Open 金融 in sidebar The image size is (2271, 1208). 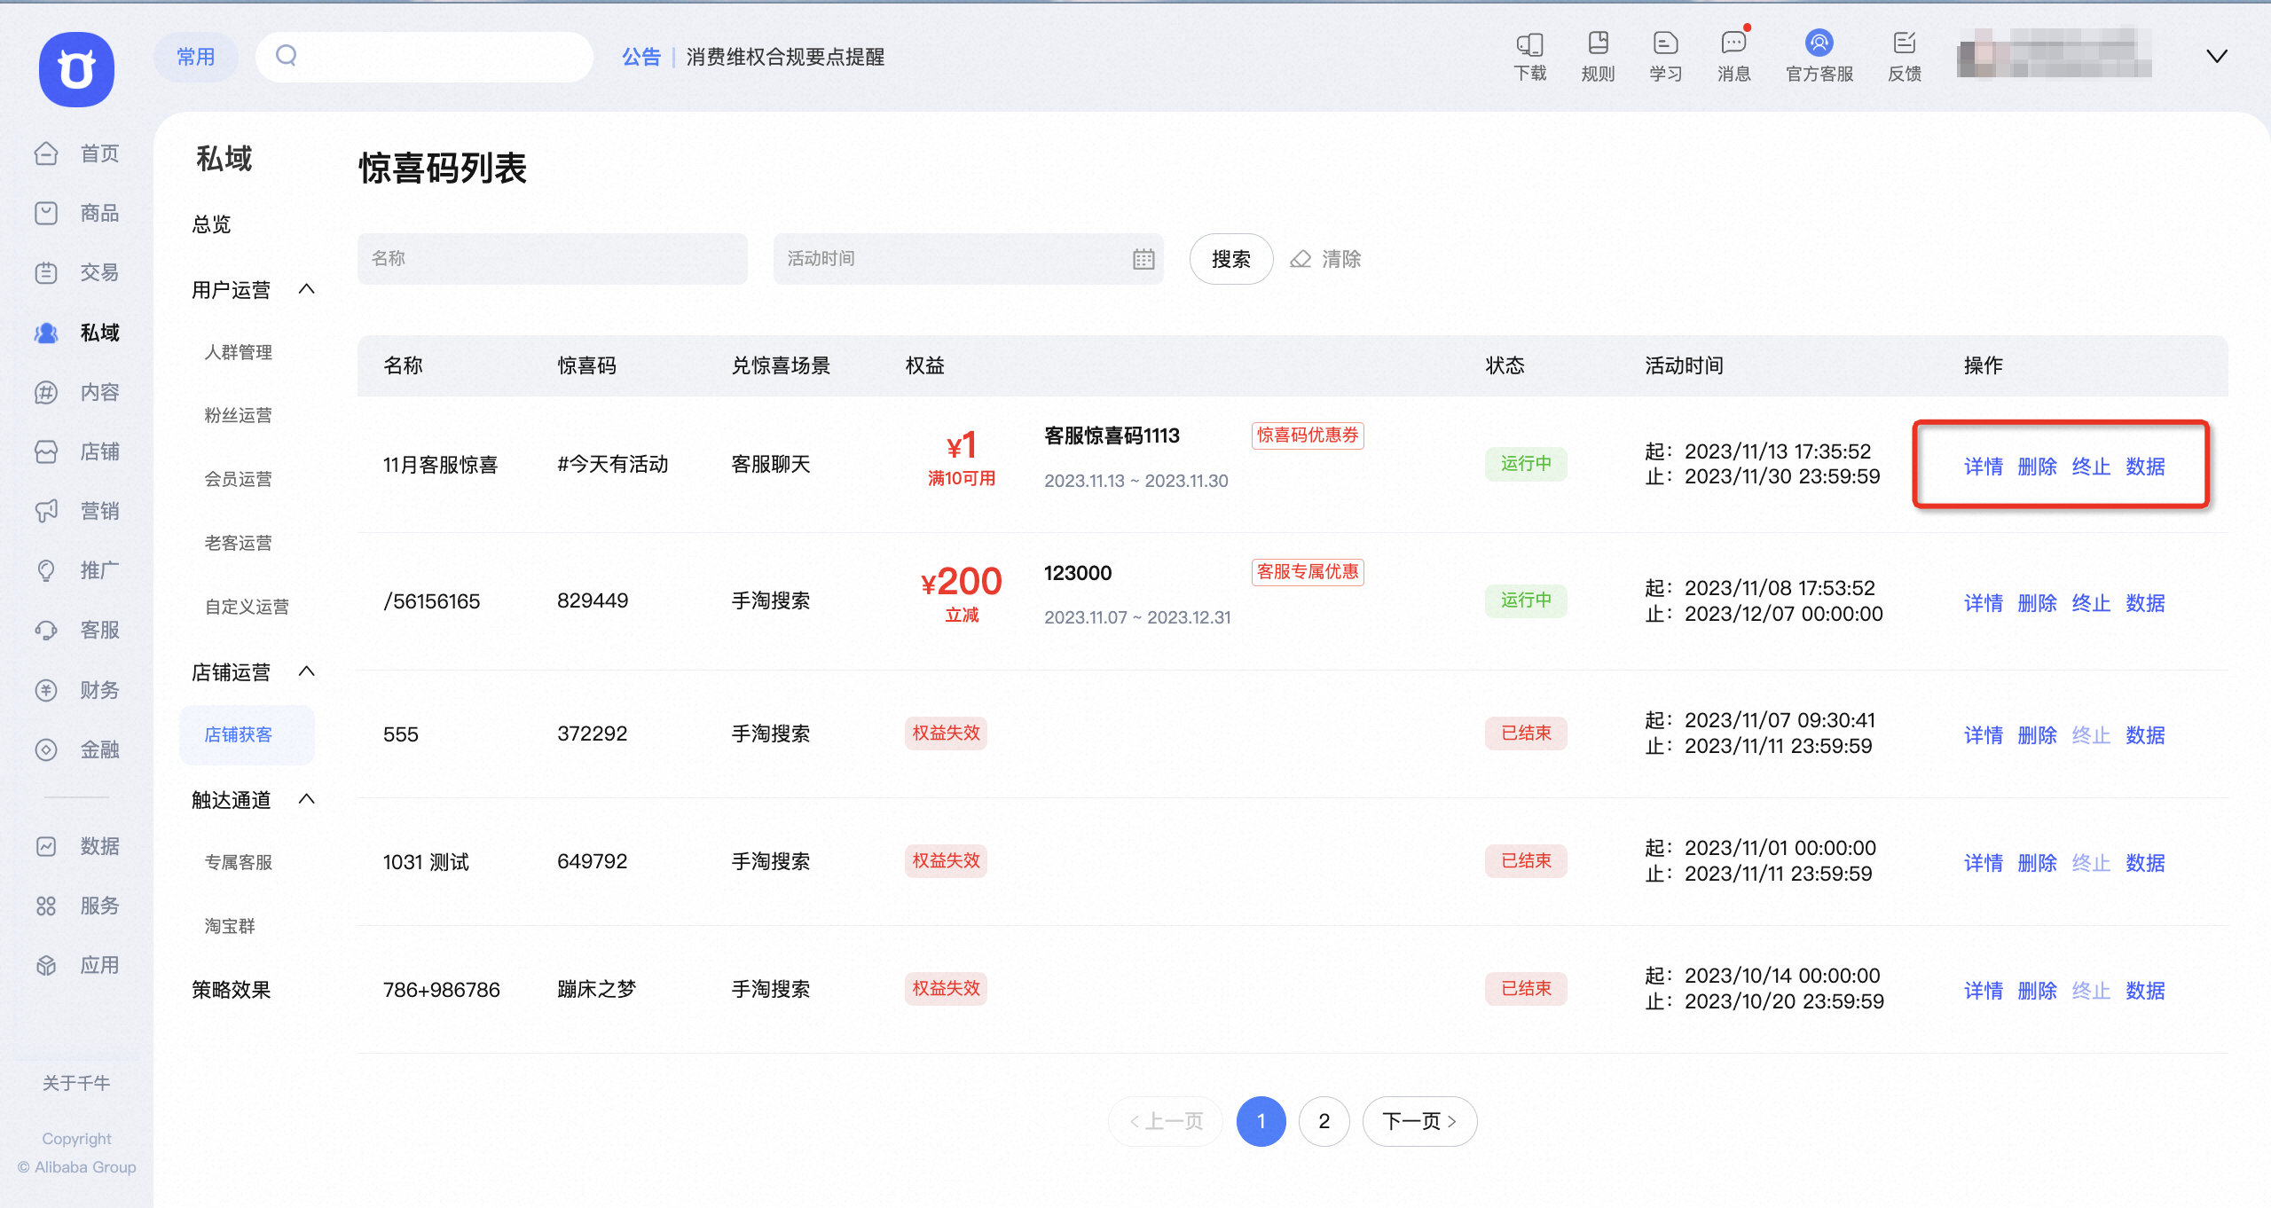coord(77,749)
